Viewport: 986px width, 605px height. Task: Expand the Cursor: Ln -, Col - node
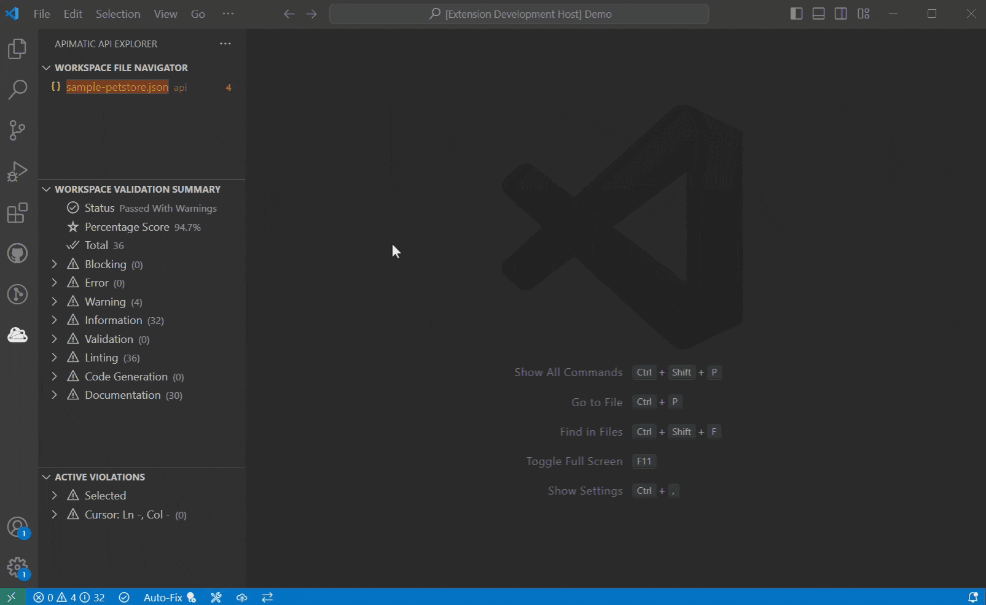pos(55,514)
